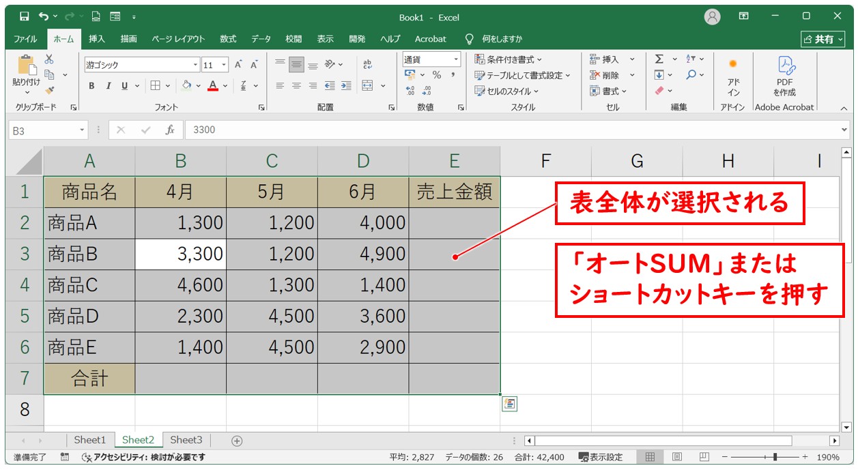
Task: Click the increase font size icon
Action: (238, 65)
